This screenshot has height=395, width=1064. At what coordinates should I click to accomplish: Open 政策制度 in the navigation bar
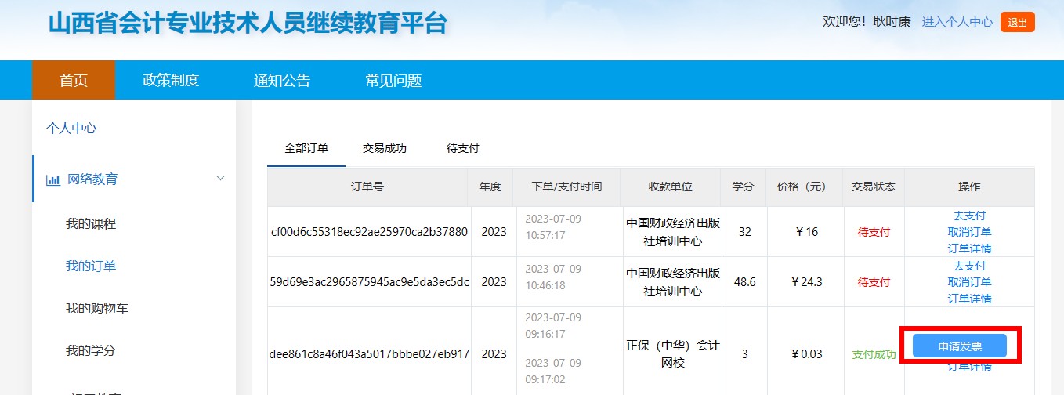coord(171,80)
